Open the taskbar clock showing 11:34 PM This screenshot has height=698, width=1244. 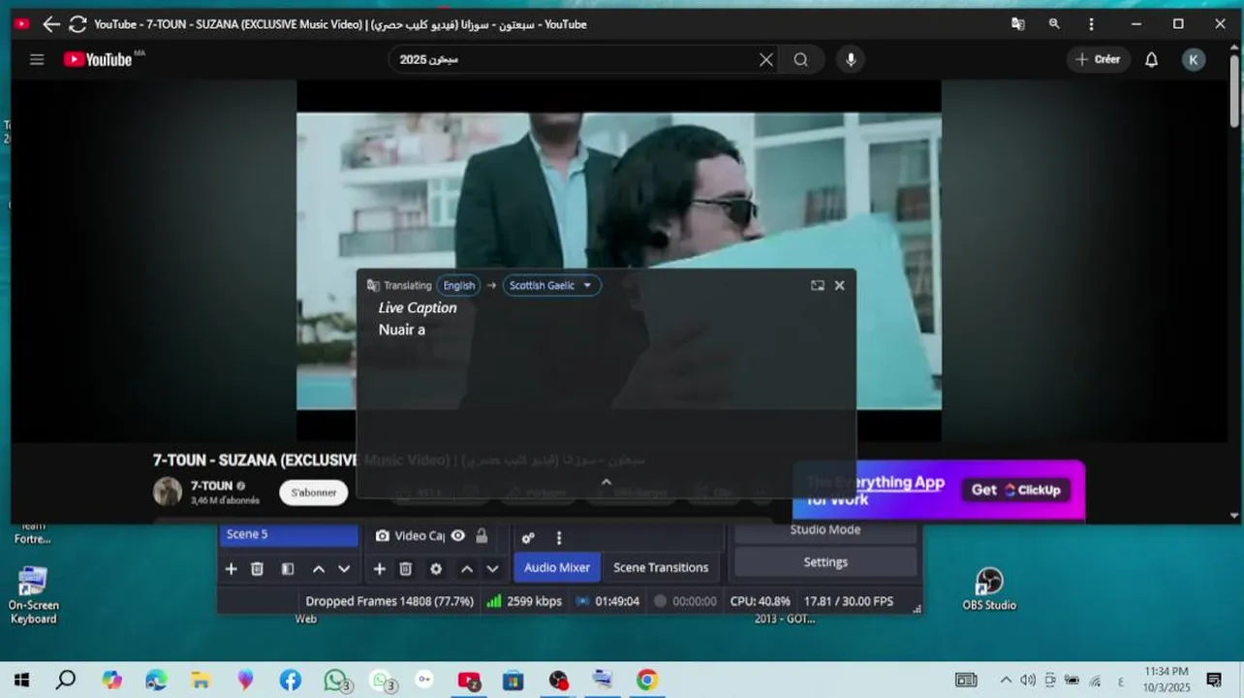click(1166, 679)
